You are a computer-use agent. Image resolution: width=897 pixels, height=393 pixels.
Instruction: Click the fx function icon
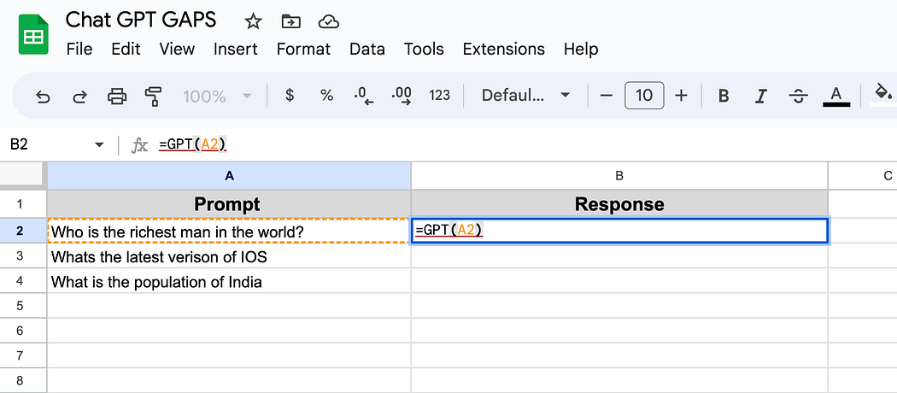coord(139,145)
